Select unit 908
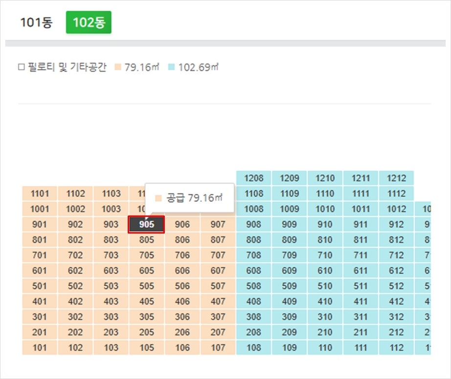 coord(253,224)
